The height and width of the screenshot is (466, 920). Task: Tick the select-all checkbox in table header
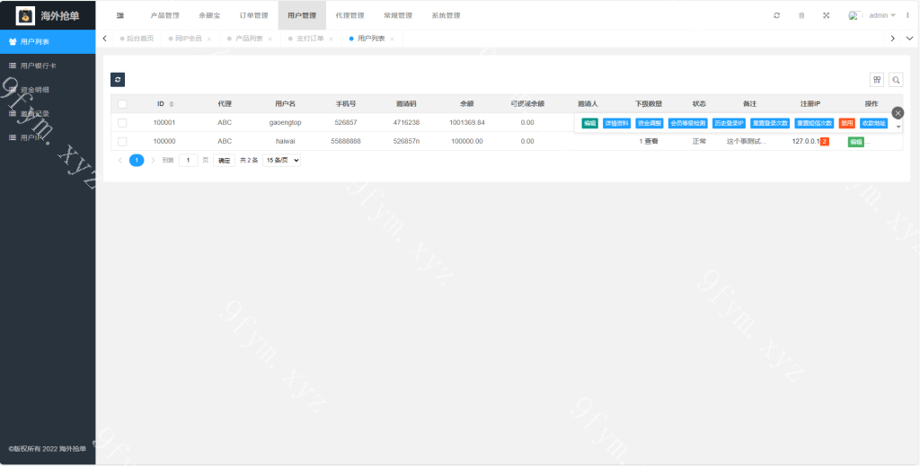coord(122,104)
